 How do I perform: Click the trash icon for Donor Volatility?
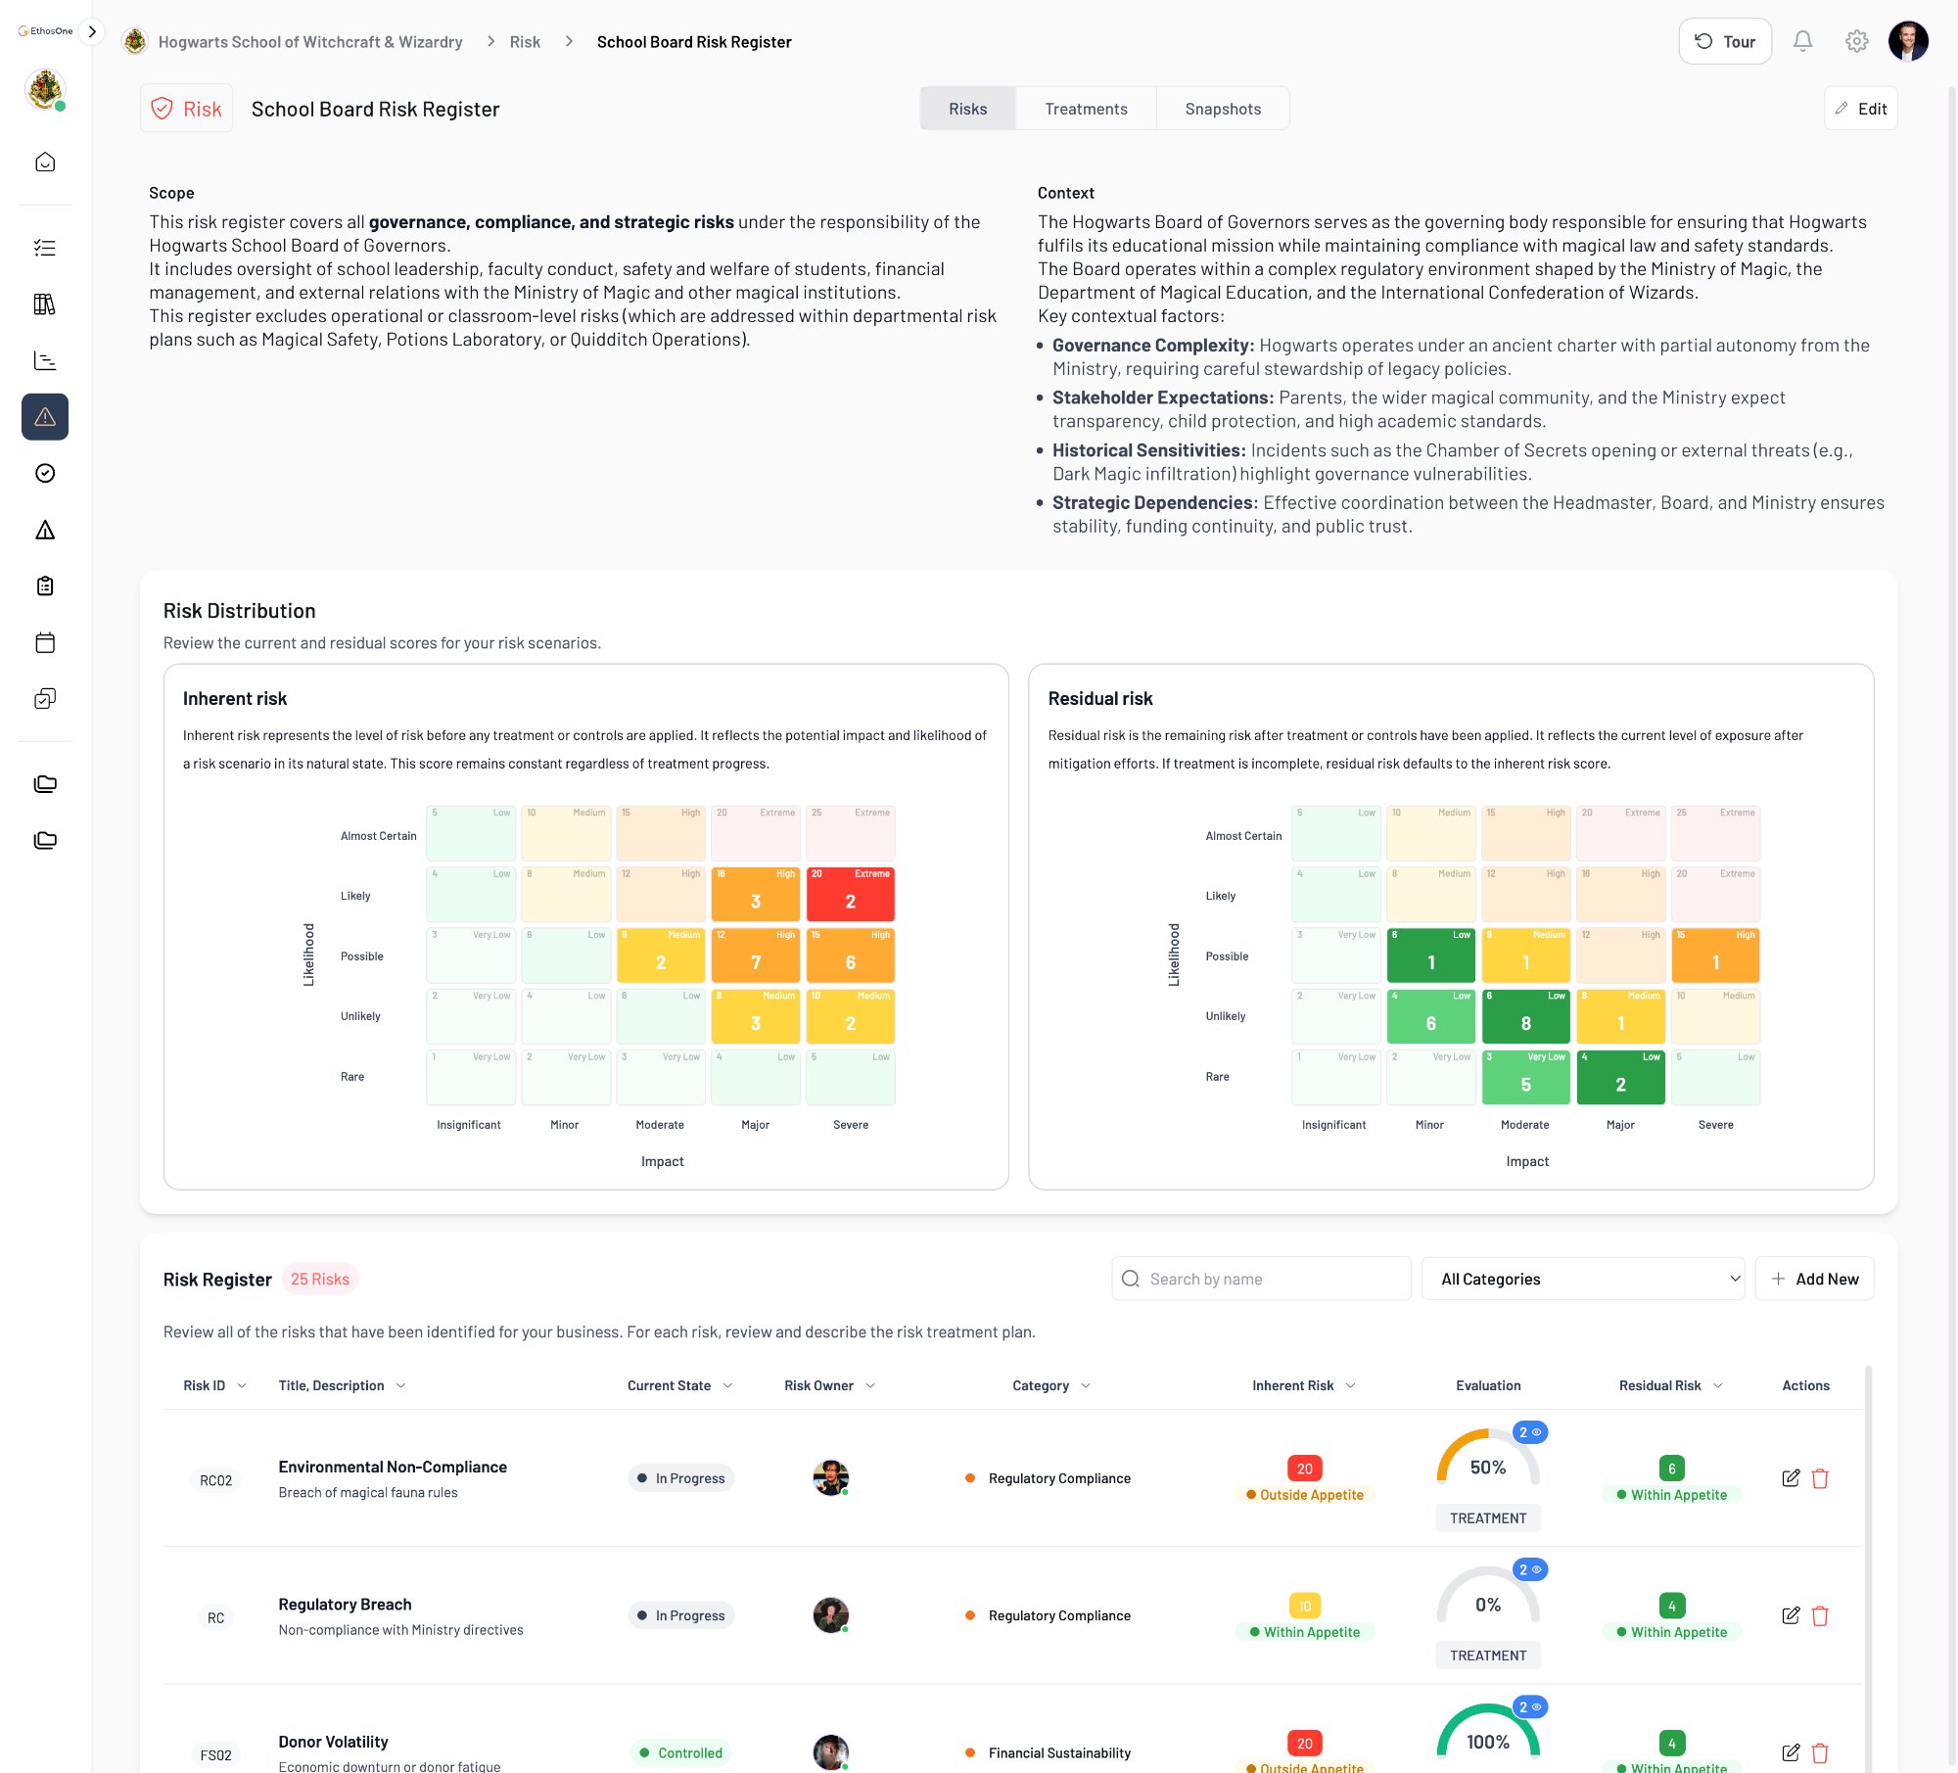click(1820, 1752)
